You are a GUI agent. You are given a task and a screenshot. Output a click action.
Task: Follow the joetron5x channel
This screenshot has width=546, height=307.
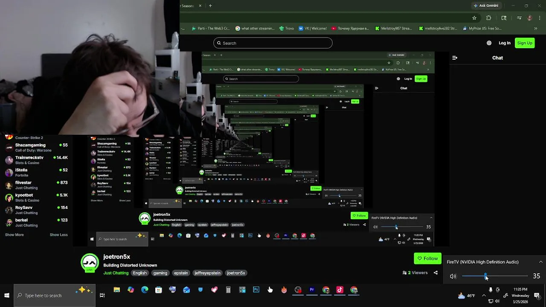point(427,258)
